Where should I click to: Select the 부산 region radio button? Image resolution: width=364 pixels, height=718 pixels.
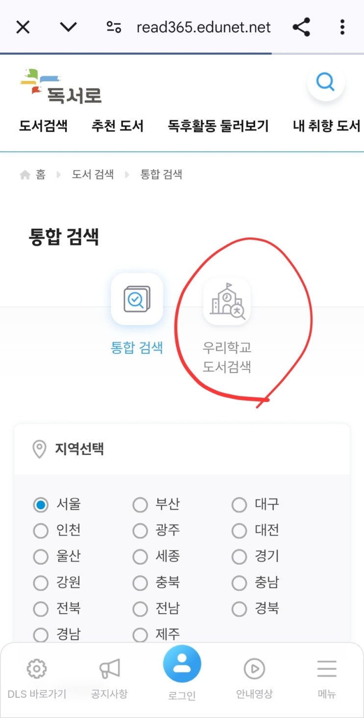(140, 505)
